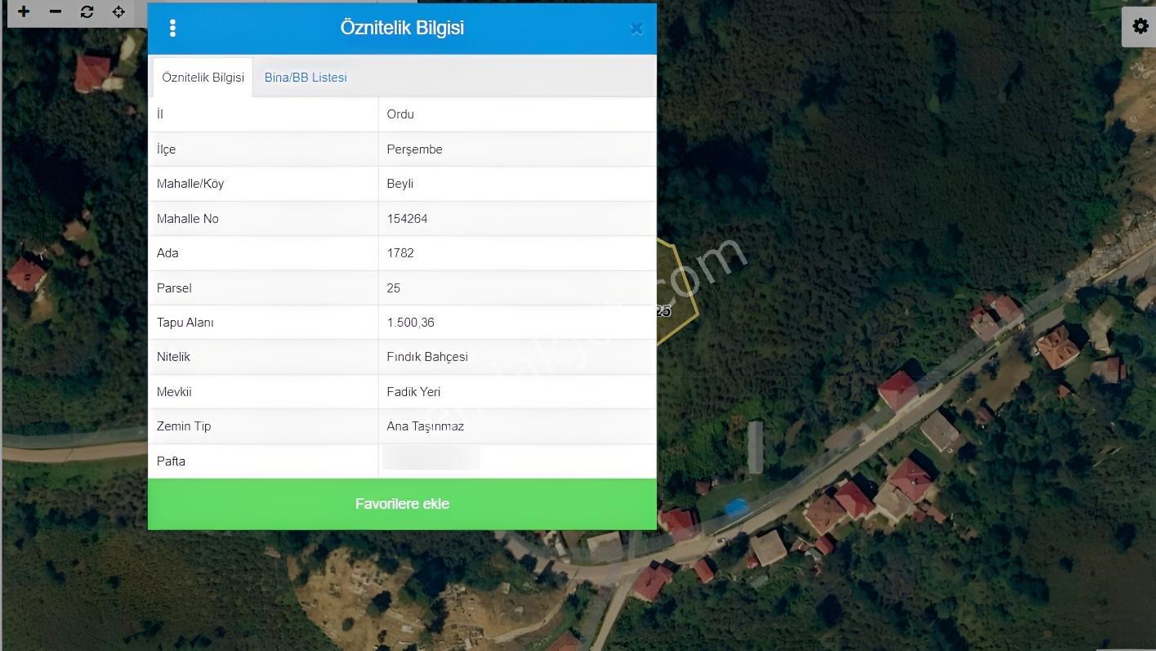
Task: Zoom in the map with plus icon
Action: (24, 11)
